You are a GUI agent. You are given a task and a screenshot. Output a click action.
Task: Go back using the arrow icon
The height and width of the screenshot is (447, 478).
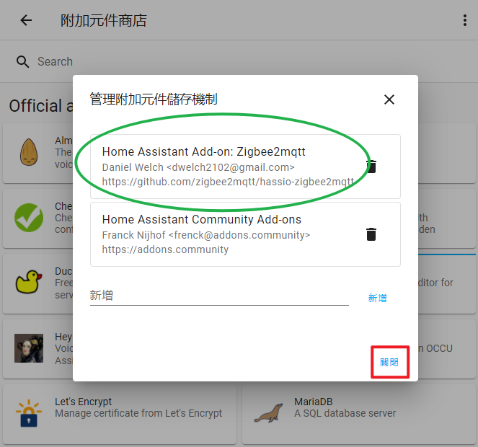(x=26, y=20)
